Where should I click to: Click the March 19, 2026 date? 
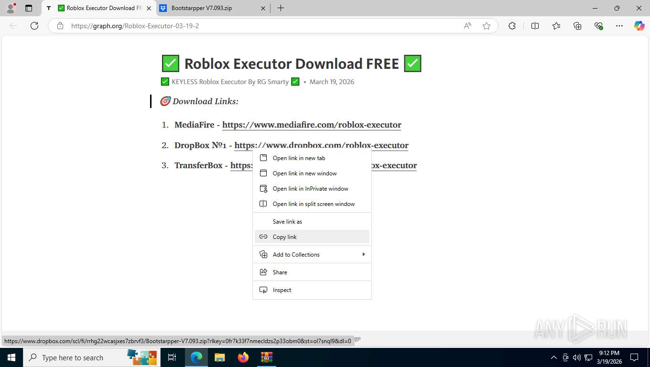click(332, 82)
